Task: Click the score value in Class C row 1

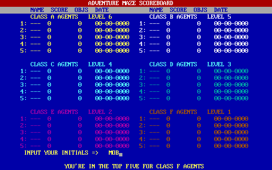Action: [49, 71]
